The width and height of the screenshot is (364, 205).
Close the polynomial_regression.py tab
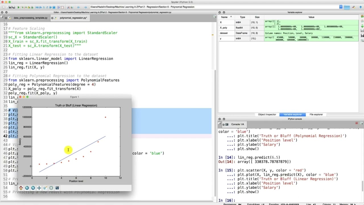click(x=52, y=18)
